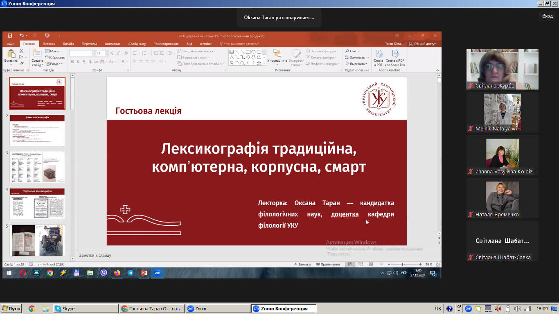Image resolution: width=559 pixels, height=314 pixels.
Task: Adjust the PowerPoint zoom slider
Action: (403, 265)
